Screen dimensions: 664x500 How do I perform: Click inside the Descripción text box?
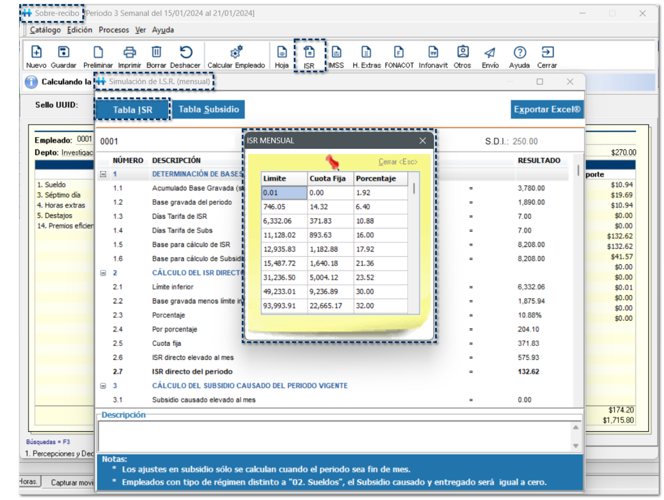tap(333, 435)
